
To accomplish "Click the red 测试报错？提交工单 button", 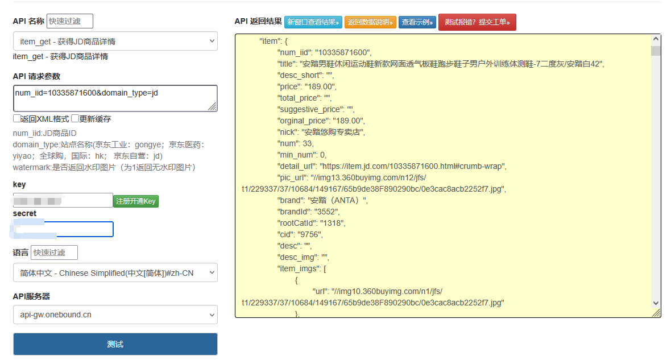I will (477, 22).
